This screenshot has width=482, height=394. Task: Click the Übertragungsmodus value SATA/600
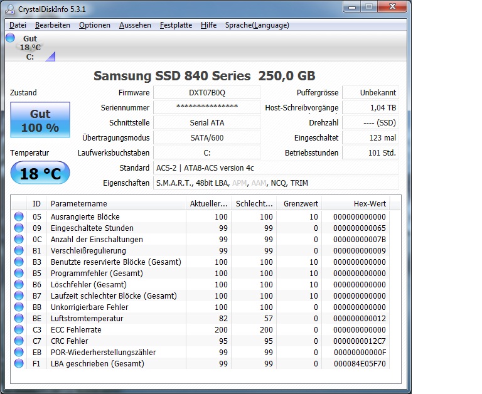207,137
